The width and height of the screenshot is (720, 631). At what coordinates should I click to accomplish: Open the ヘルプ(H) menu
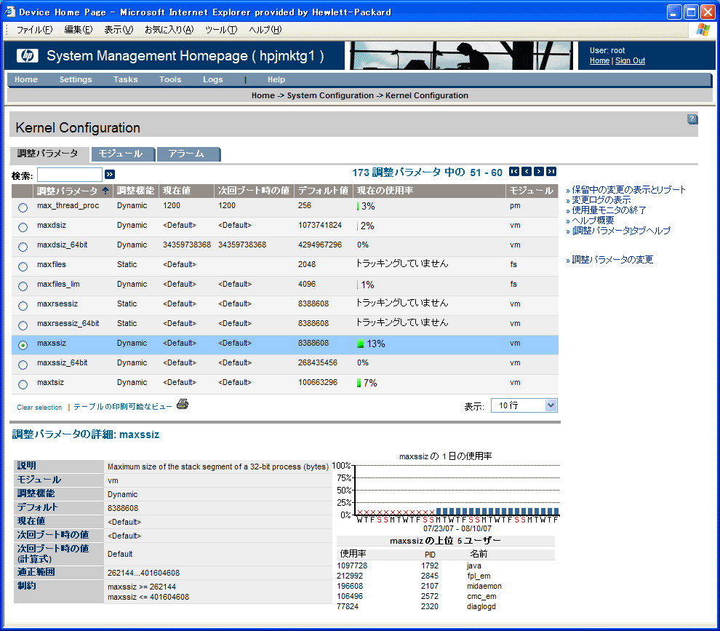[265, 30]
